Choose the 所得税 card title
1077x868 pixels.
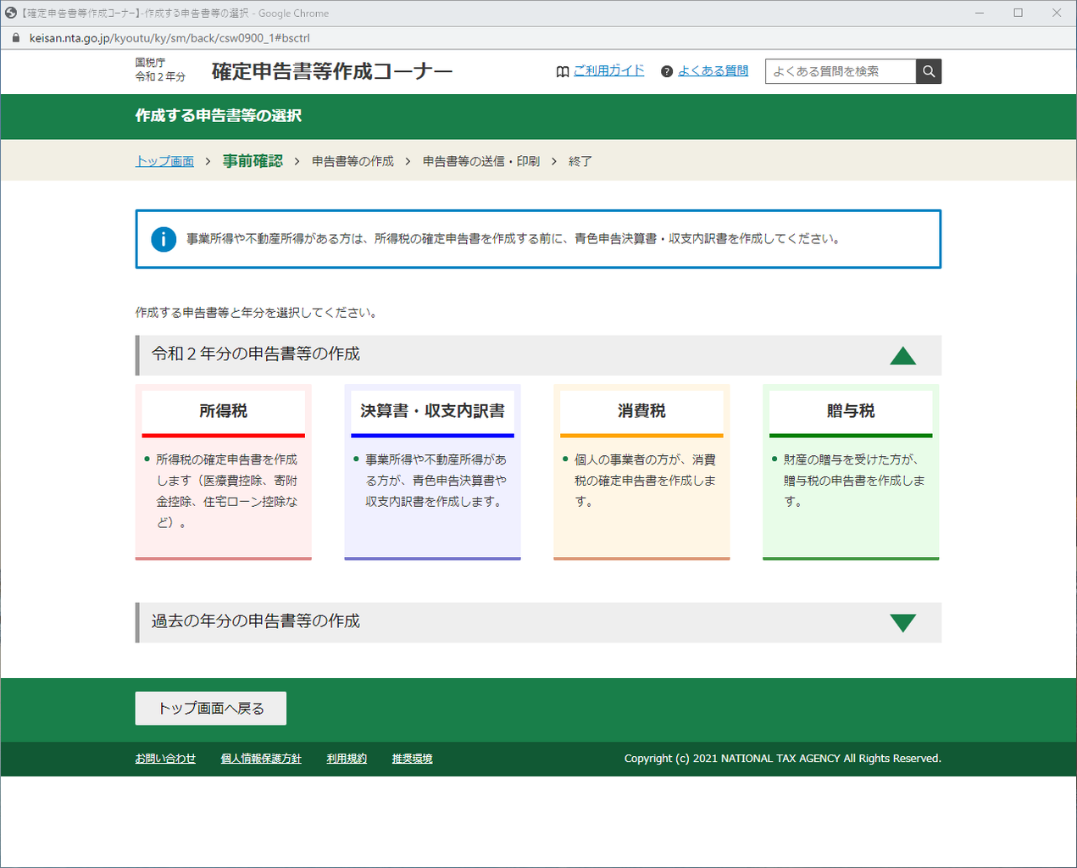[224, 411]
